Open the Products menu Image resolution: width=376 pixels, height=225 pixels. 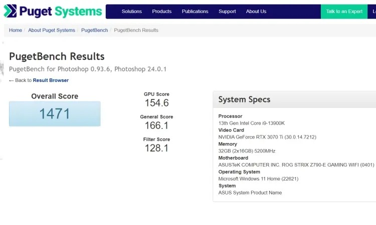(161, 11)
